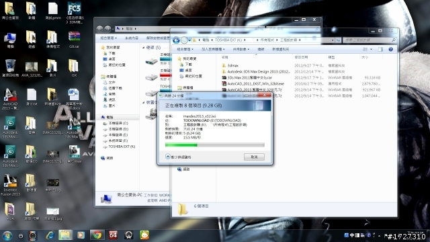Open view options dropdown arrow

[x=371, y=49]
